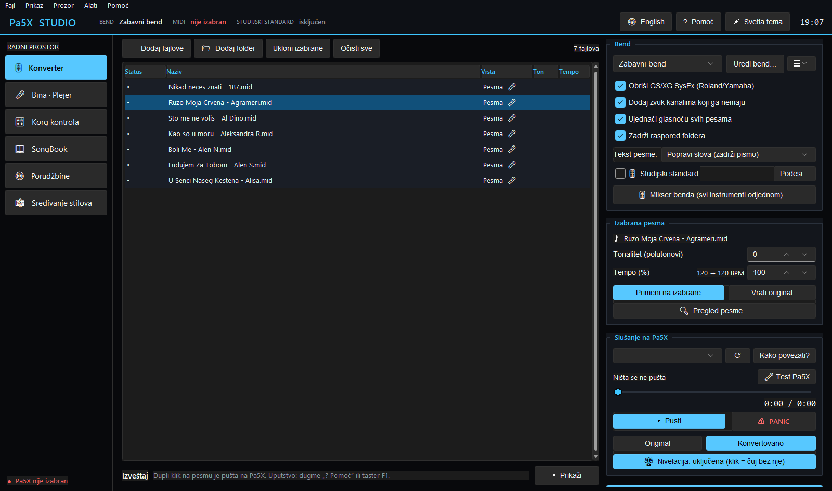
Task: Open the Prikaz menu
Action: (x=34, y=5)
